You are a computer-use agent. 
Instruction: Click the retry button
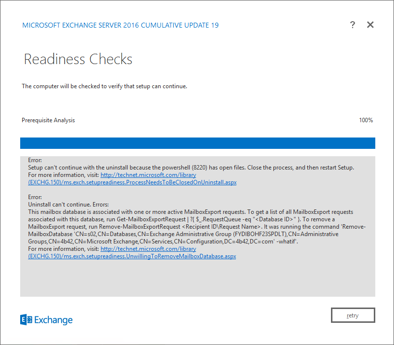pos(353,315)
